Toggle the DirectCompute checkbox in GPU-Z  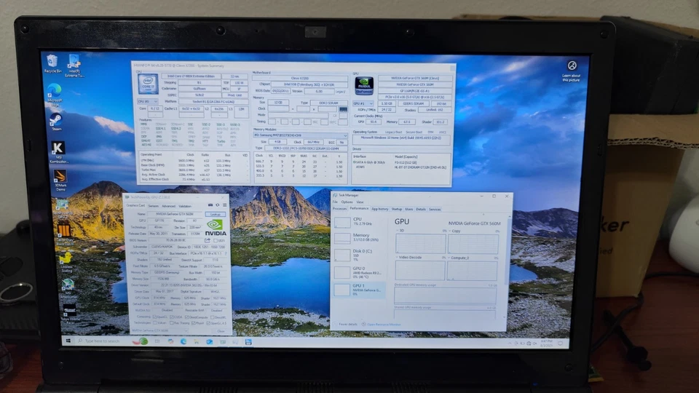[187, 317]
